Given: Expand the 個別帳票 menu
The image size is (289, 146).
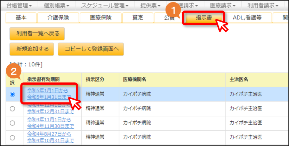Looking at the screenshot, I should 57,6.
